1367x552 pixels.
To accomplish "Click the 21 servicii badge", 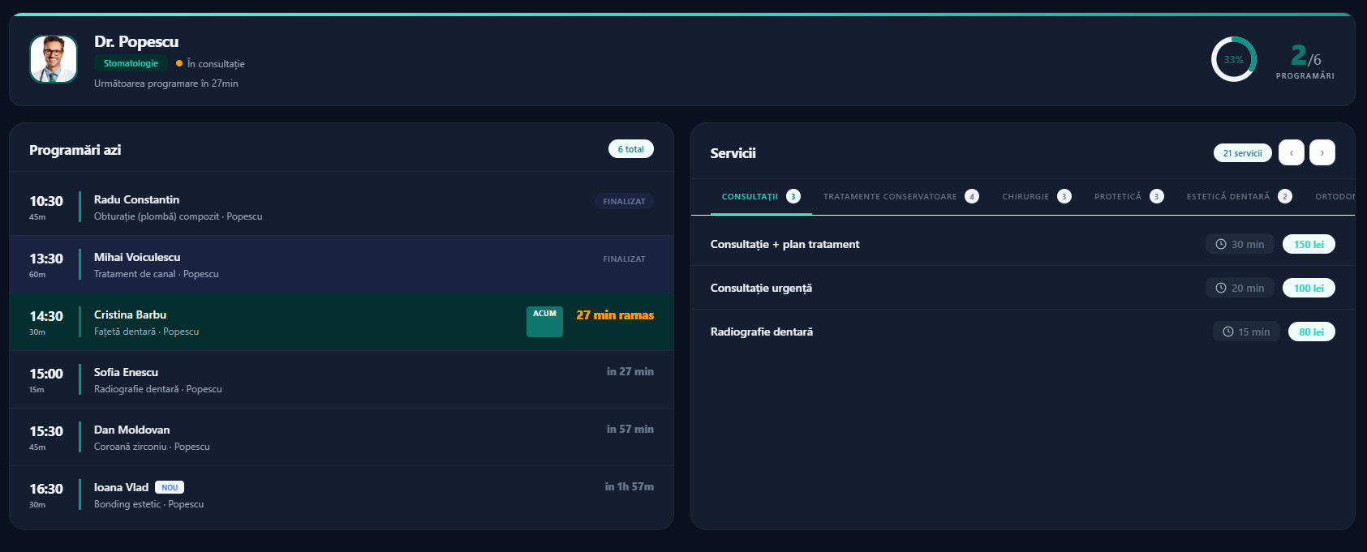I will pos(1243,152).
